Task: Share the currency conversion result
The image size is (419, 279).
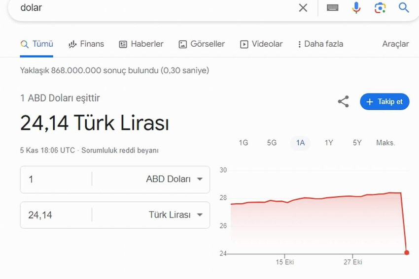Action: click(343, 102)
